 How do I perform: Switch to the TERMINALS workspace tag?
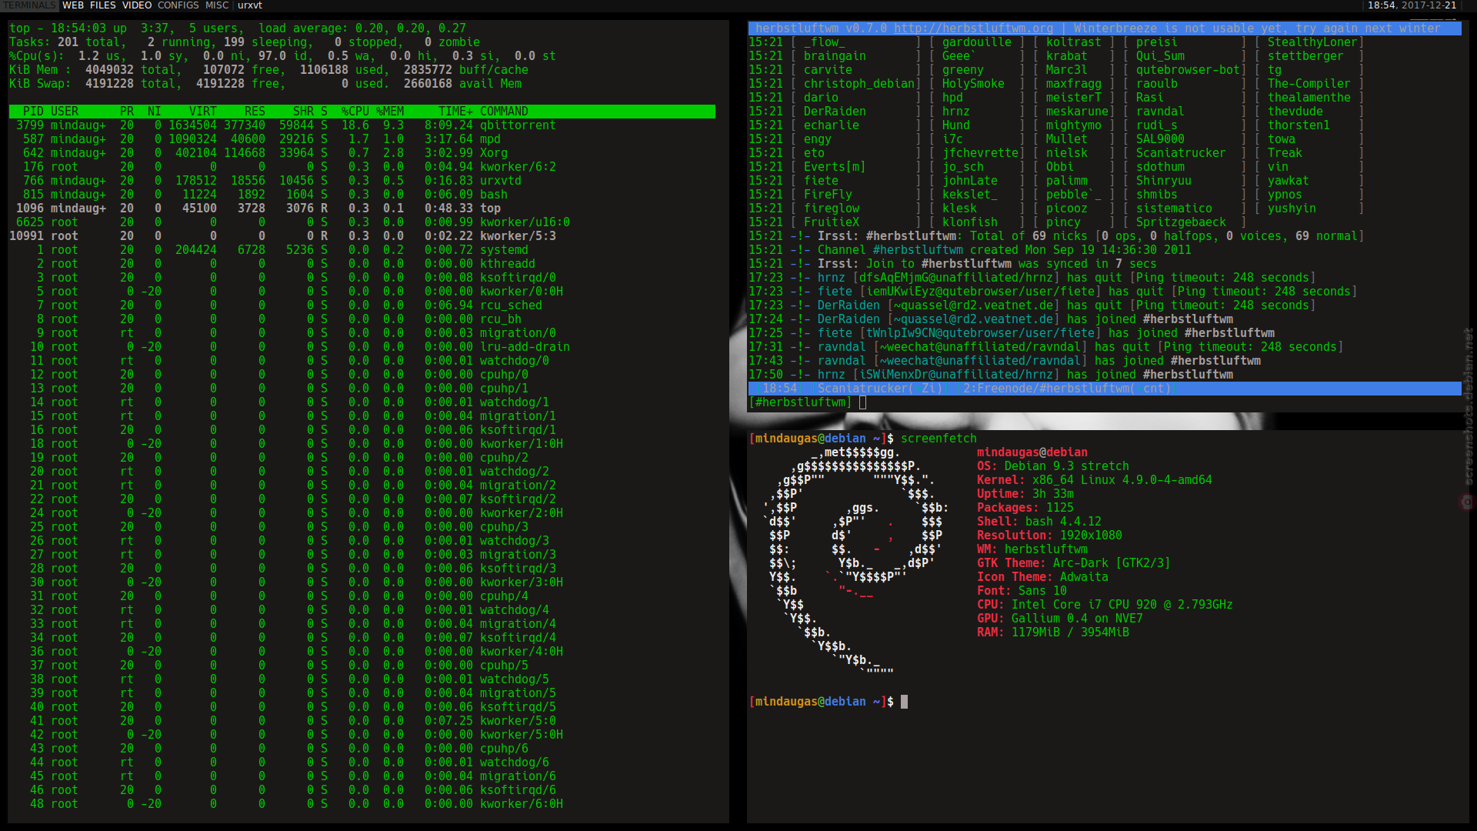tap(29, 5)
